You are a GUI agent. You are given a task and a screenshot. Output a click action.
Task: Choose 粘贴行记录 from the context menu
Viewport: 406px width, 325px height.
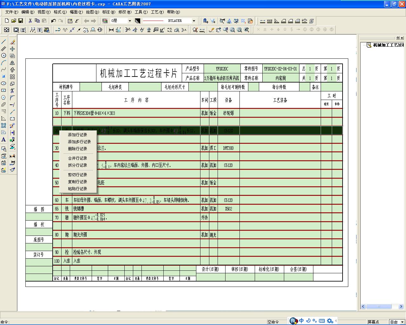pyautogui.click(x=78, y=189)
